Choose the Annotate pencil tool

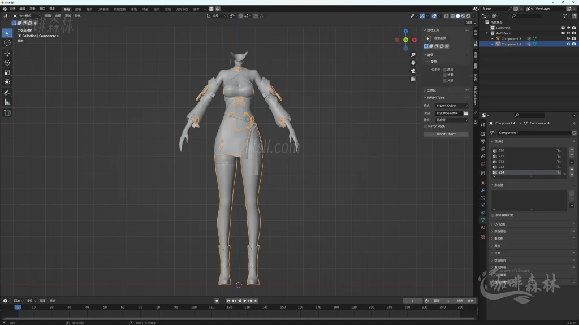(x=7, y=93)
